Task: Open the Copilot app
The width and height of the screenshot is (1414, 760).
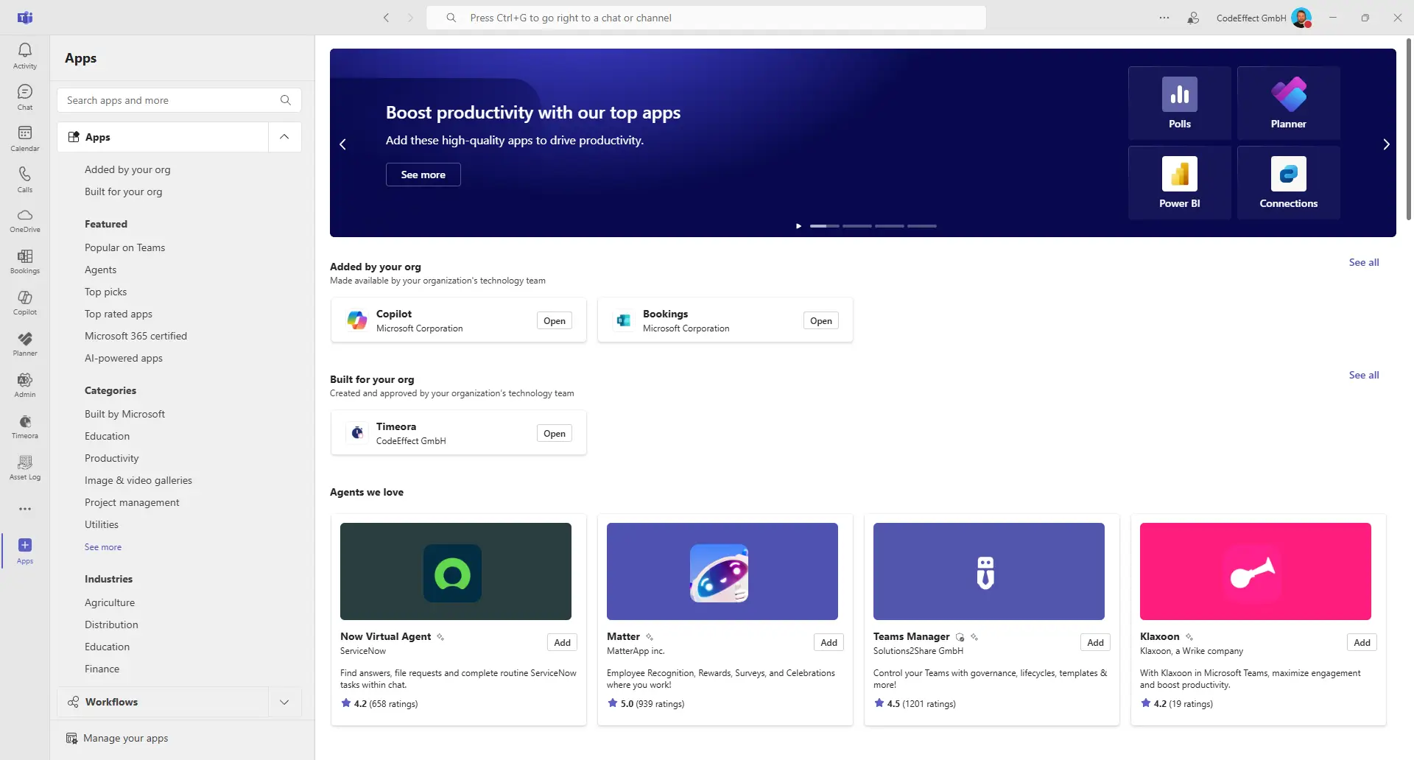Action: click(555, 320)
